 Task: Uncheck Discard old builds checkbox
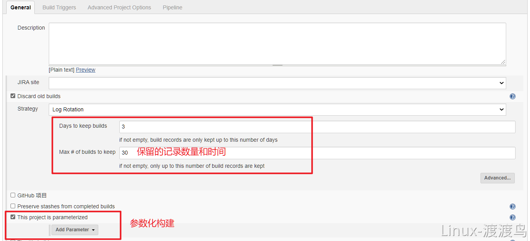click(x=13, y=96)
